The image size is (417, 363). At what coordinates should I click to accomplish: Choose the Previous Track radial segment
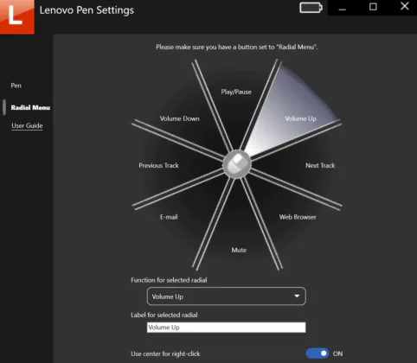[x=158, y=165]
